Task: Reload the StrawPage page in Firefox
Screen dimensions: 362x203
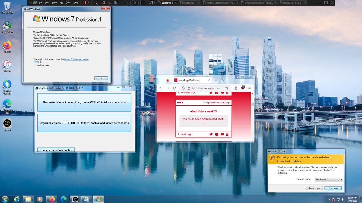Action: pyautogui.click(x=174, y=88)
